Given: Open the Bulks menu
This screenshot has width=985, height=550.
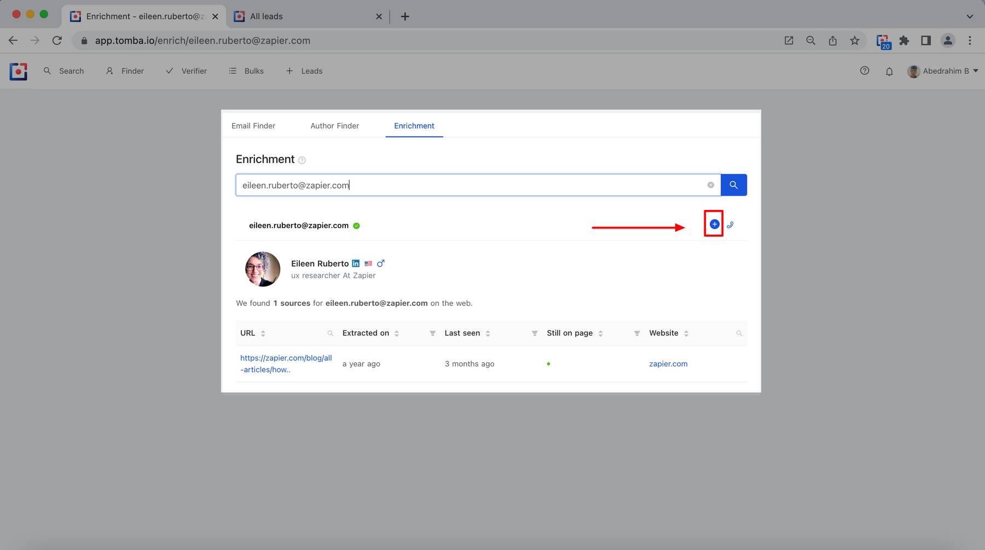Looking at the screenshot, I should [246, 71].
